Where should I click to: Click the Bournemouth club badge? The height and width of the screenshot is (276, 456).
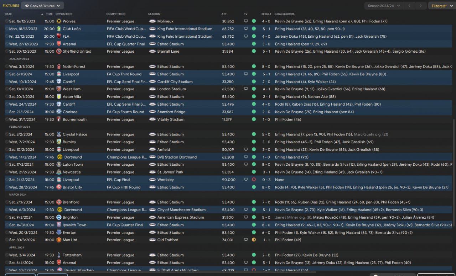click(x=59, y=120)
